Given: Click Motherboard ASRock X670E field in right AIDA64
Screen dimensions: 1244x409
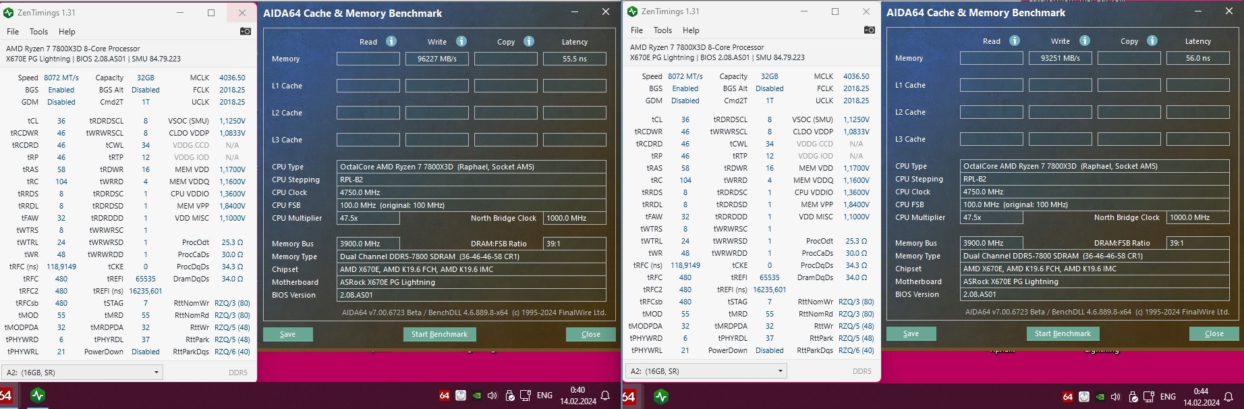Looking at the screenshot, I should click(1095, 281).
